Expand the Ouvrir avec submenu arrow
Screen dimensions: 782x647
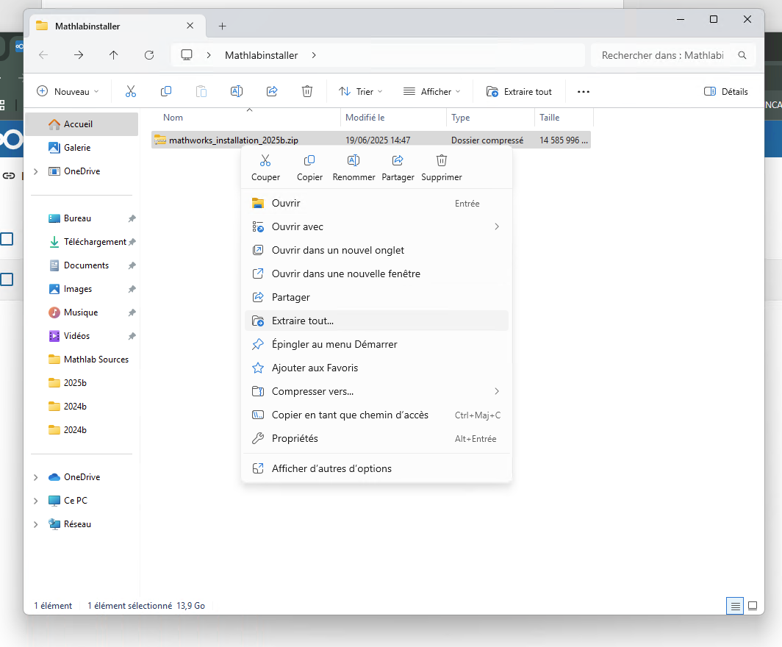click(x=497, y=226)
